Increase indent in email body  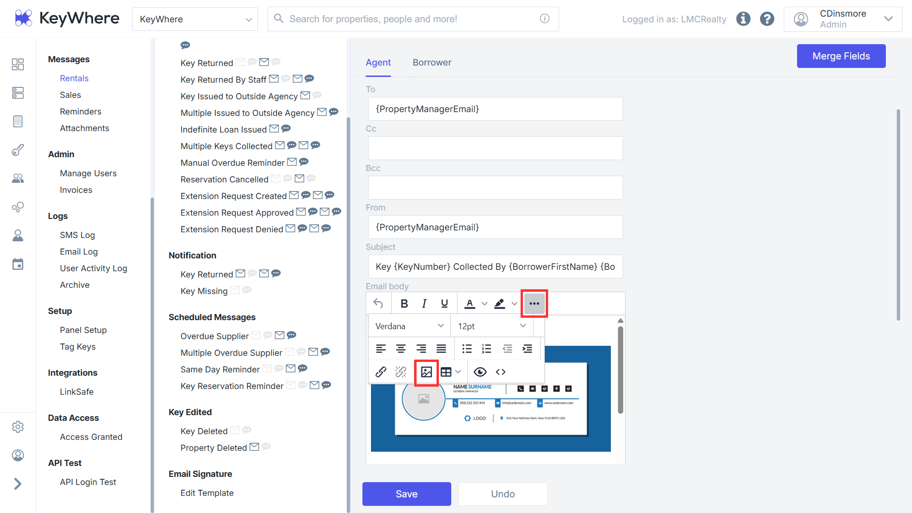pos(527,349)
